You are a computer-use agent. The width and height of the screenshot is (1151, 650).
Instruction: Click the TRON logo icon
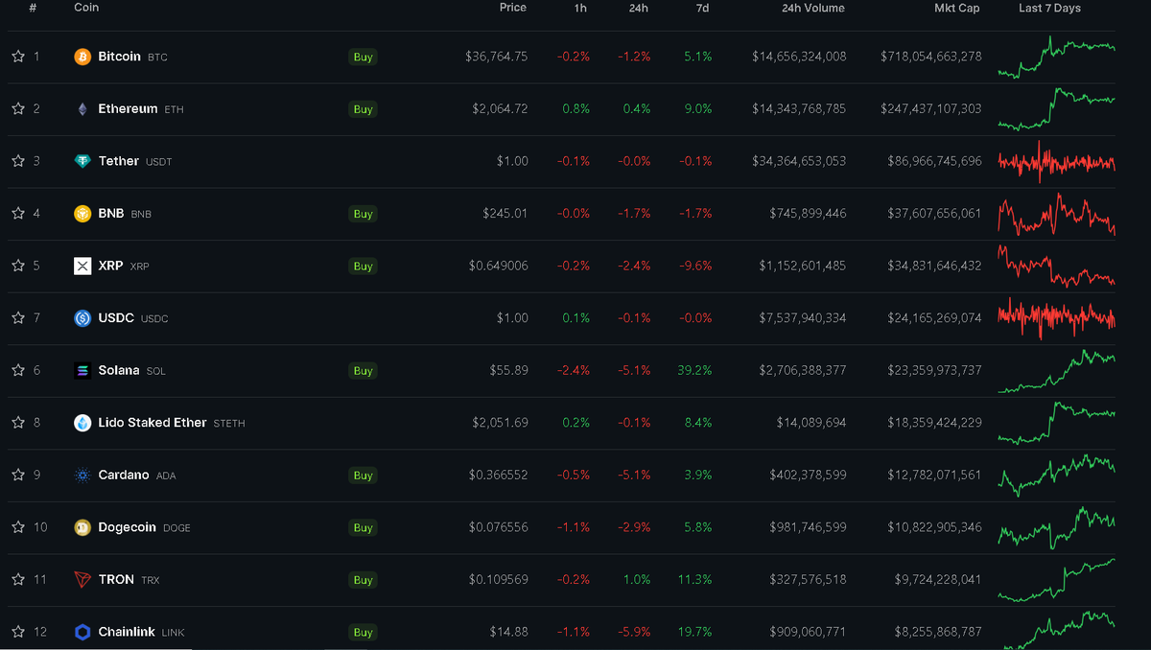pos(82,579)
